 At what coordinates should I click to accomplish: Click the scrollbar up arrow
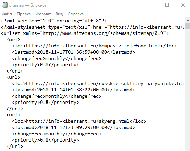(x=188, y=21)
